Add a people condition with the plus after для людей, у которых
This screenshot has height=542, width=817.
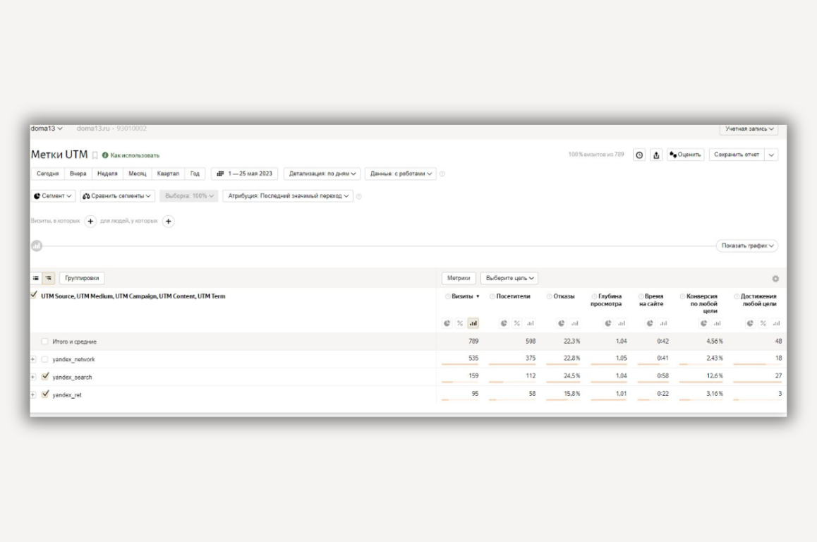pos(169,222)
